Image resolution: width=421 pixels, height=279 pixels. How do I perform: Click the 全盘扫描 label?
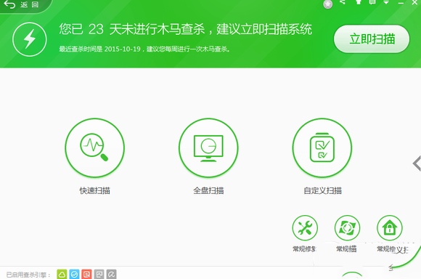click(208, 190)
